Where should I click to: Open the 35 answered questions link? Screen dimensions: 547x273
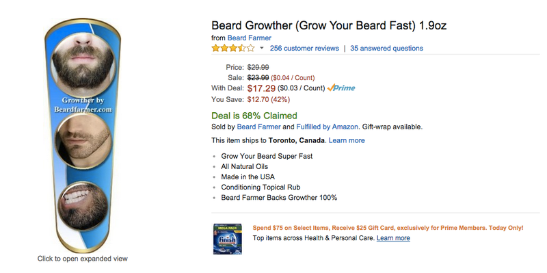[x=386, y=48]
